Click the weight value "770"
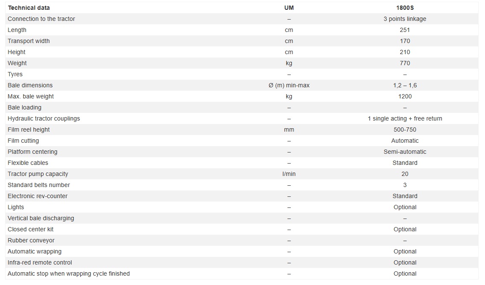The image size is (485, 285). pos(405,63)
